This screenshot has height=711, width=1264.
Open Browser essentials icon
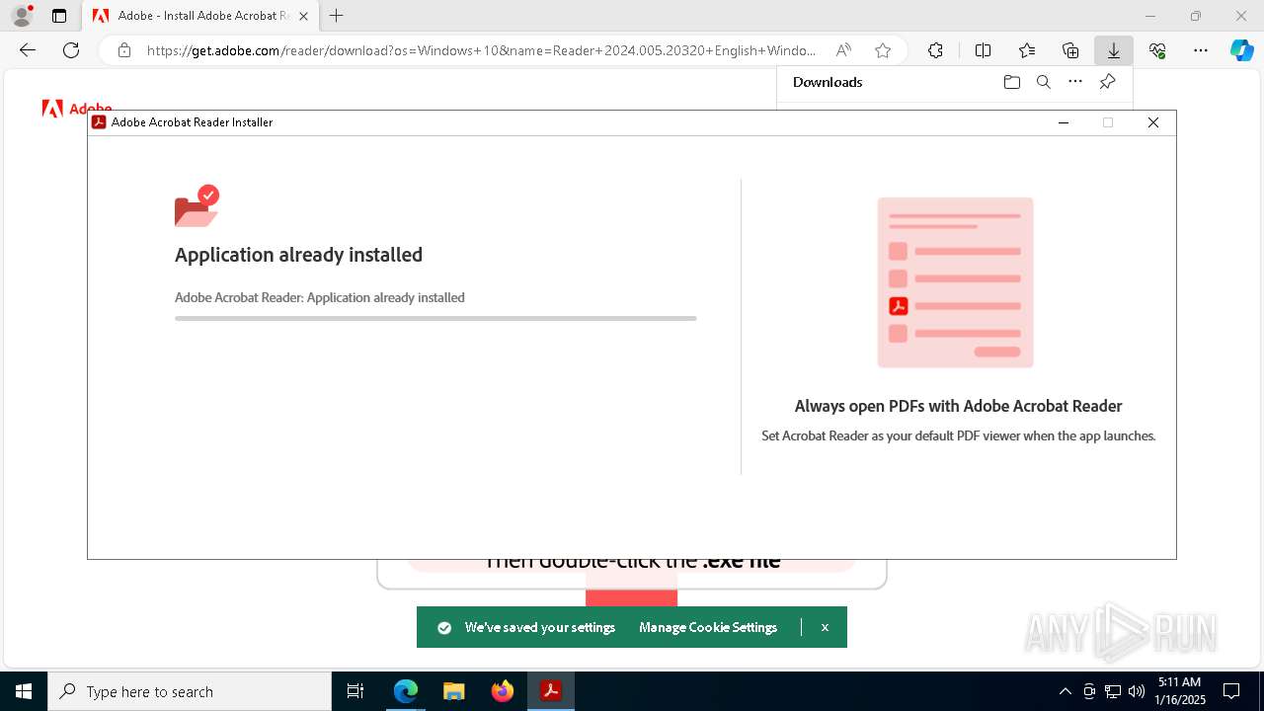(1157, 50)
